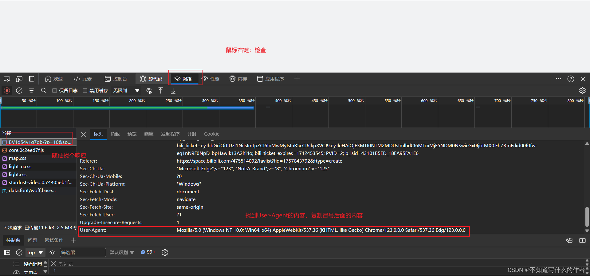Screen dimensions: 590x276
Task: Switch to the 预览 (Preview) tab
Action: tap(132, 134)
